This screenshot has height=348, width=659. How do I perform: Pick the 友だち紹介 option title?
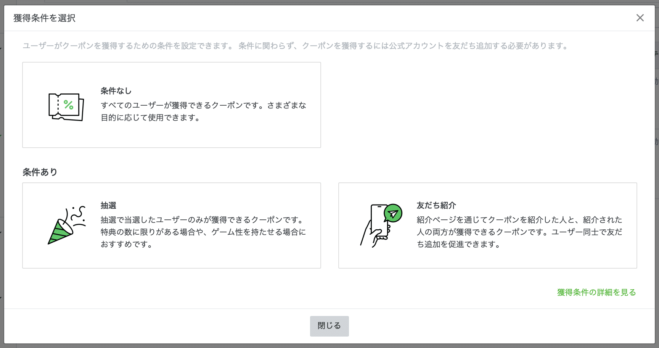pyautogui.click(x=436, y=205)
